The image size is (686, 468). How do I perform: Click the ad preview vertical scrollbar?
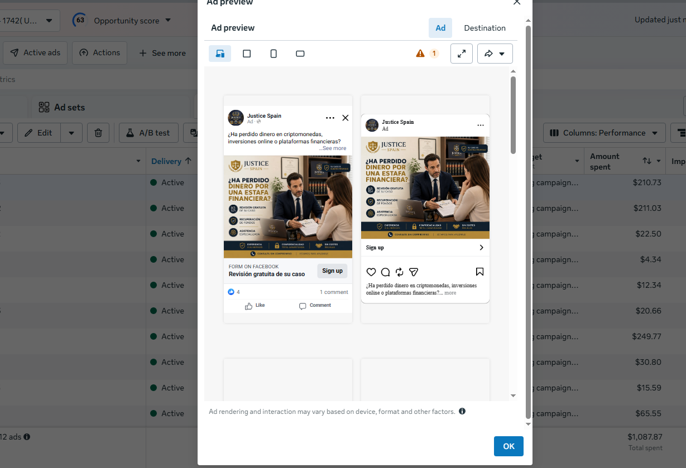pos(513,114)
